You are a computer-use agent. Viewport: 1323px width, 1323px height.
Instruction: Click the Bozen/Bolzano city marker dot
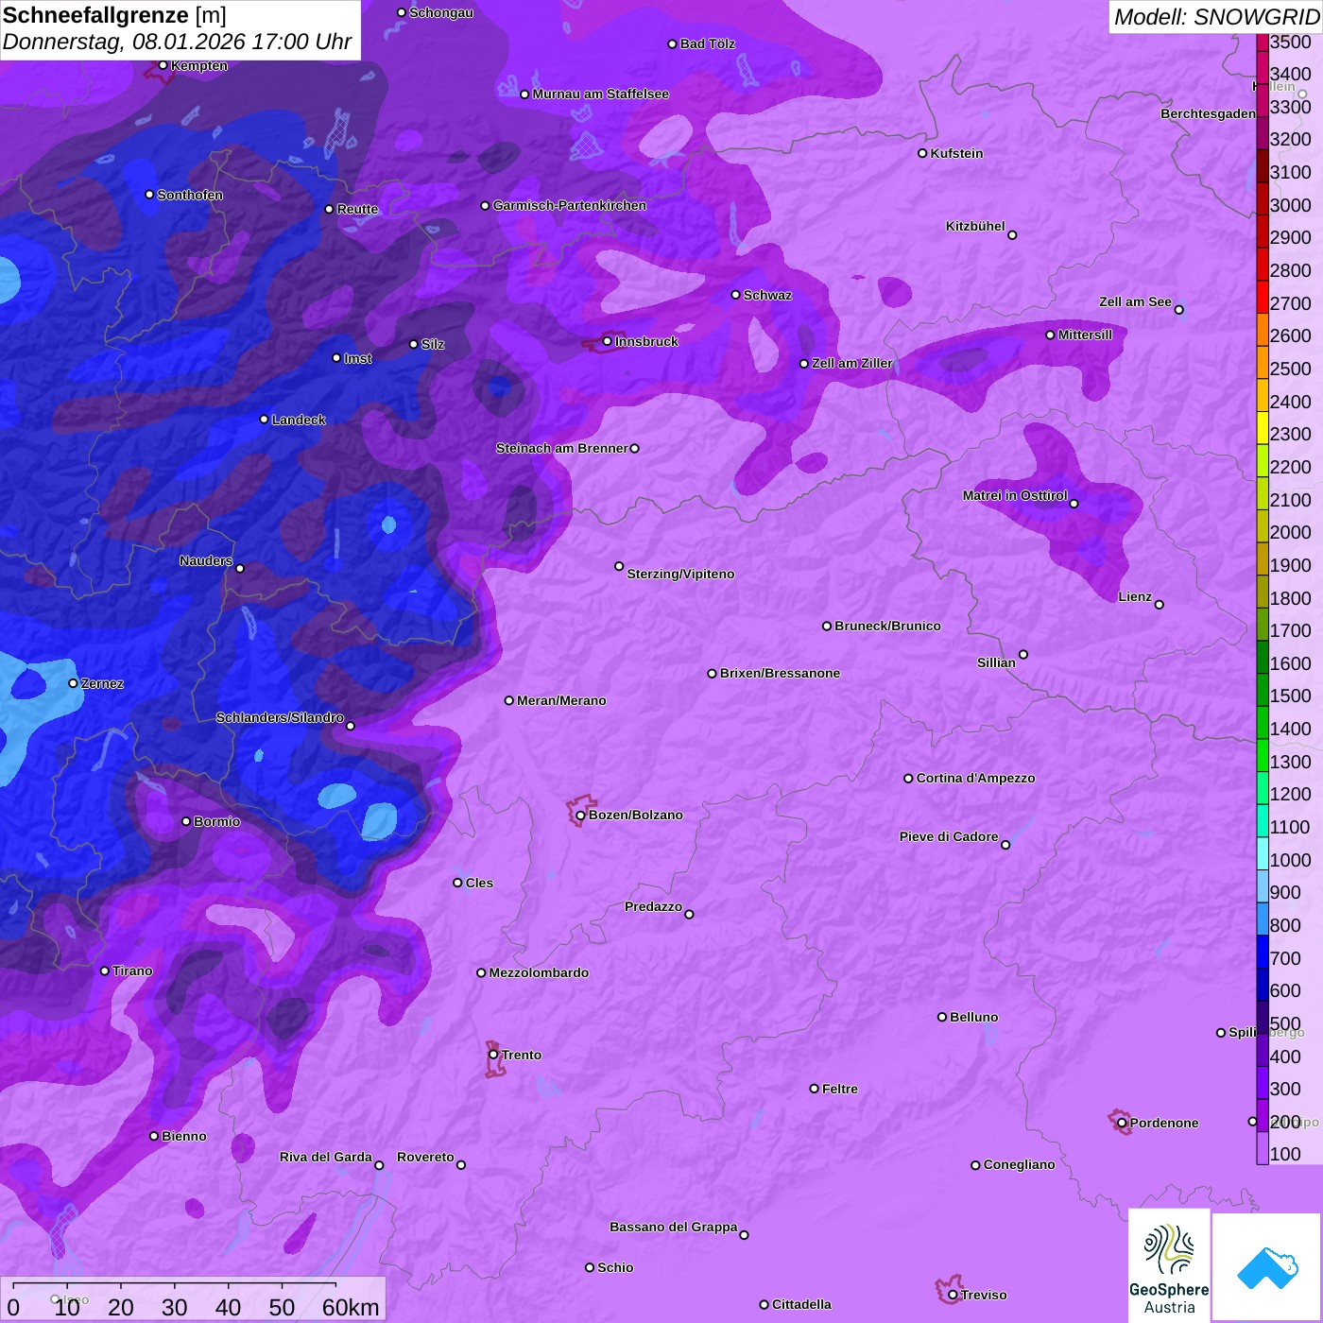pyautogui.click(x=580, y=816)
